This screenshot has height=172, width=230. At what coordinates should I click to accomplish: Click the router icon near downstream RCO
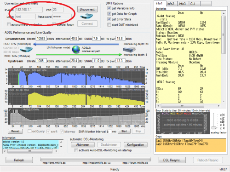pyautogui.click(x=26, y=50)
